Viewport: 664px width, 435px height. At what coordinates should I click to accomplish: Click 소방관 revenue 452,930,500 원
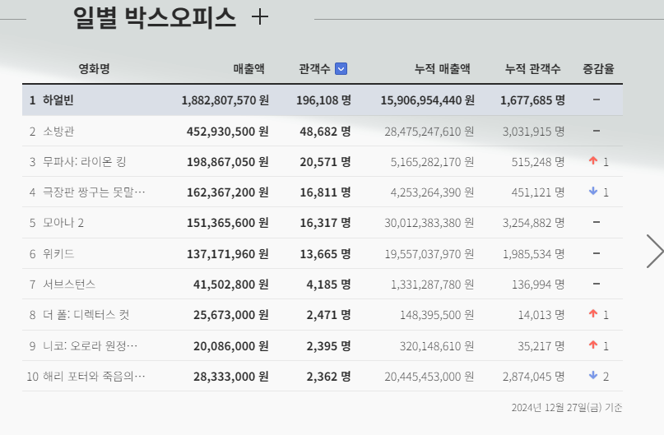227,132
